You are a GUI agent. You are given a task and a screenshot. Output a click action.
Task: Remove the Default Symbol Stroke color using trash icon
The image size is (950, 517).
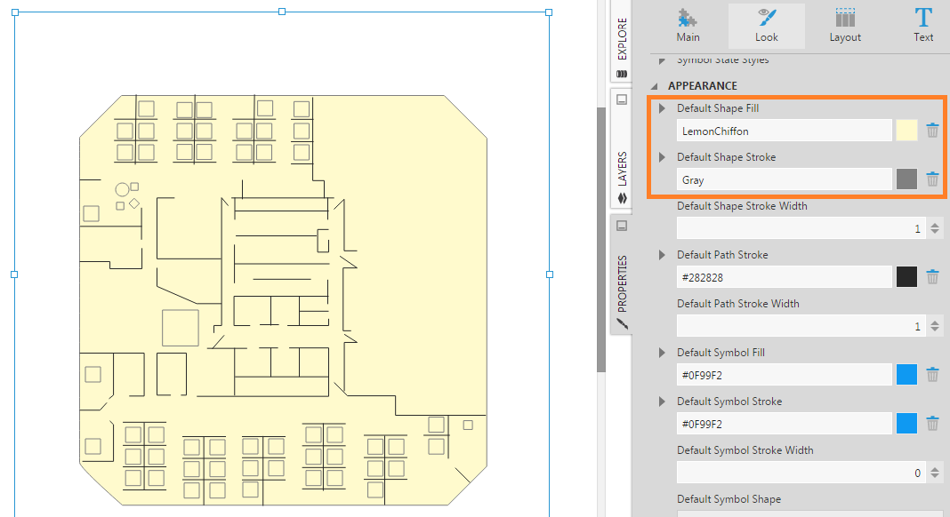point(932,423)
